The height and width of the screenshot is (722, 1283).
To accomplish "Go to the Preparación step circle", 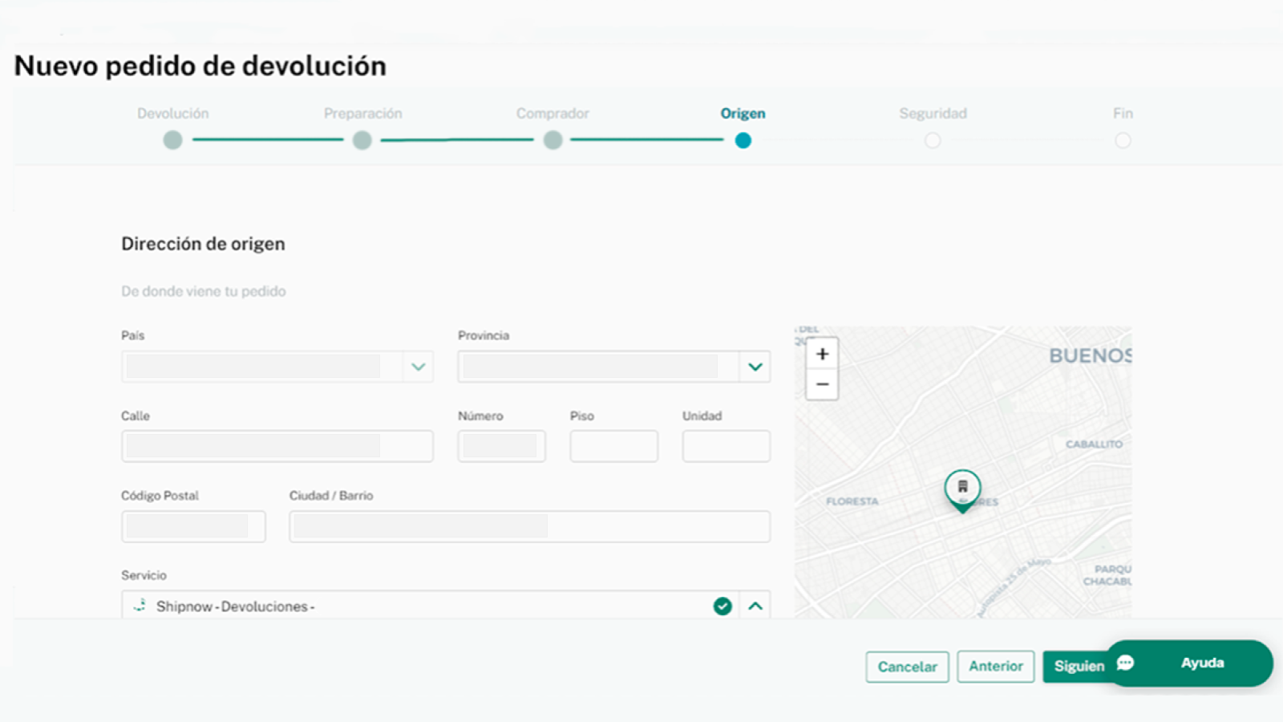I will pyautogui.click(x=362, y=140).
